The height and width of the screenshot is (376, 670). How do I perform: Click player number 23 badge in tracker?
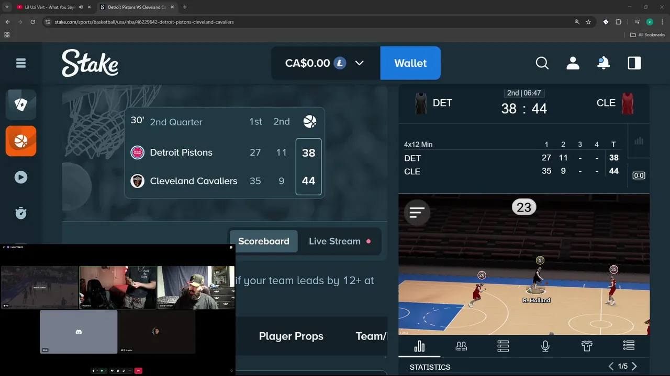(x=524, y=207)
